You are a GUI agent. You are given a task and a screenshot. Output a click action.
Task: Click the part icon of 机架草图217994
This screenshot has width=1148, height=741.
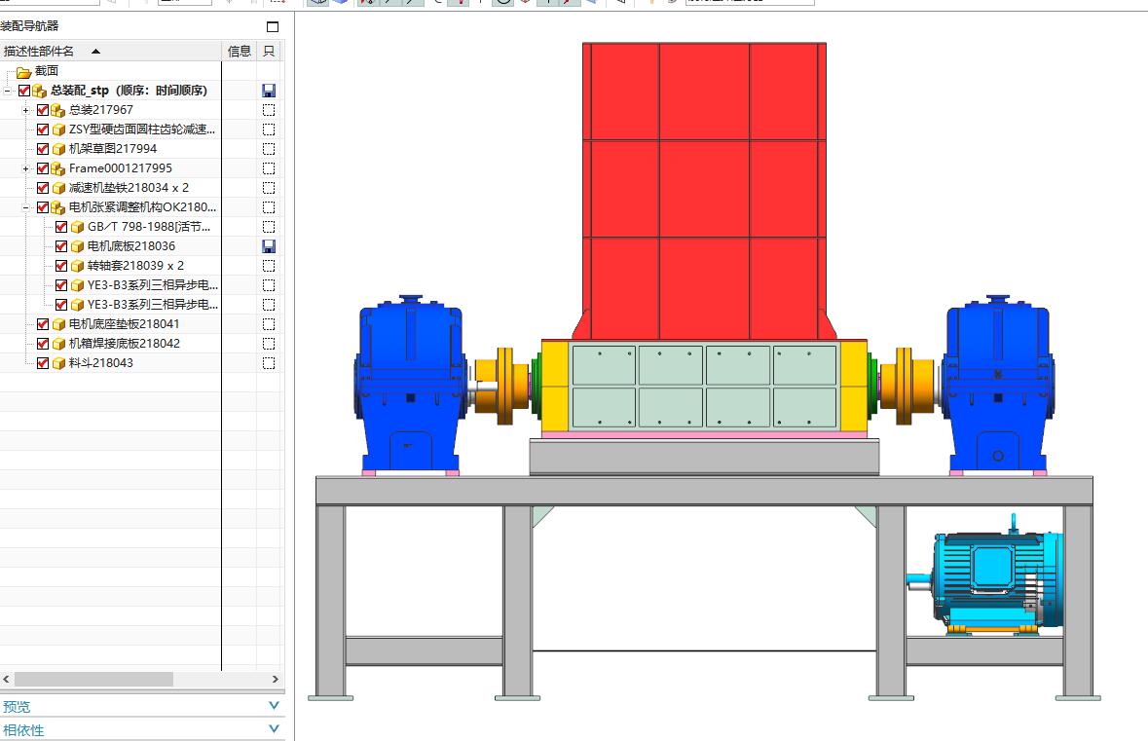[58, 149]
